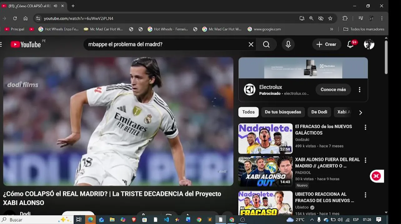Select the Xabi A... filter chip
Image resolution: width=401 pixels, height=224 pixels.
coord(344,112)
